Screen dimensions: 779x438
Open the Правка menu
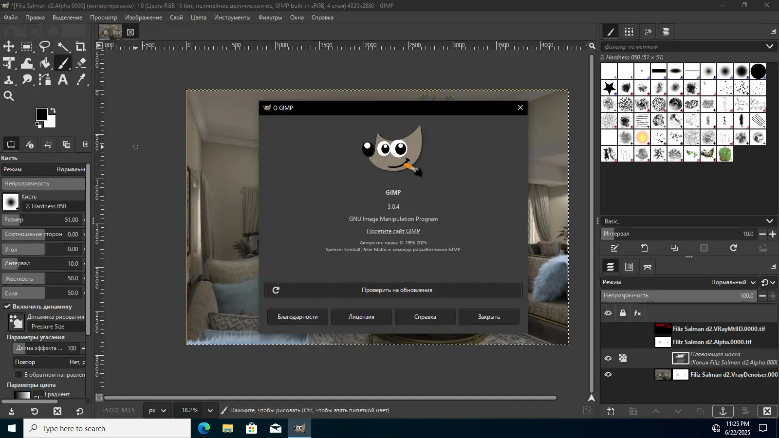click(35, 18)
